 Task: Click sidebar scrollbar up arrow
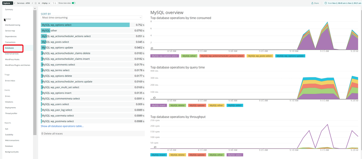coord(35,8)
